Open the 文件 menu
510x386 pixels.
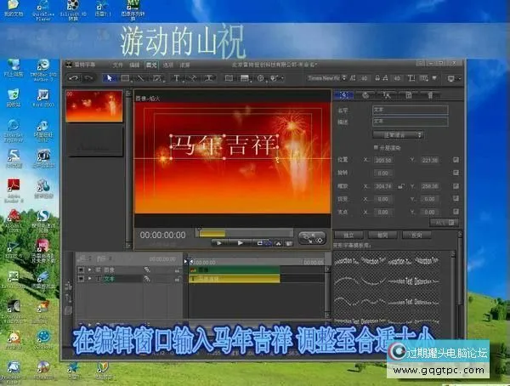(x=118, y=65)
